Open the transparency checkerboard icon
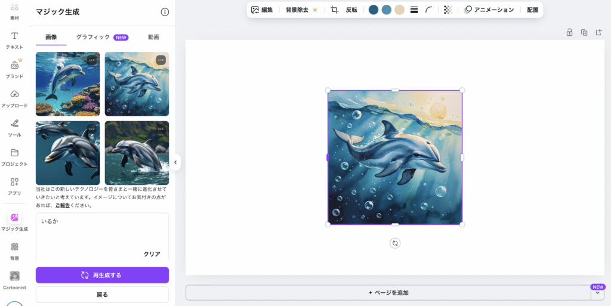Screen dimensions: 611x306 [x=448, y=10]
